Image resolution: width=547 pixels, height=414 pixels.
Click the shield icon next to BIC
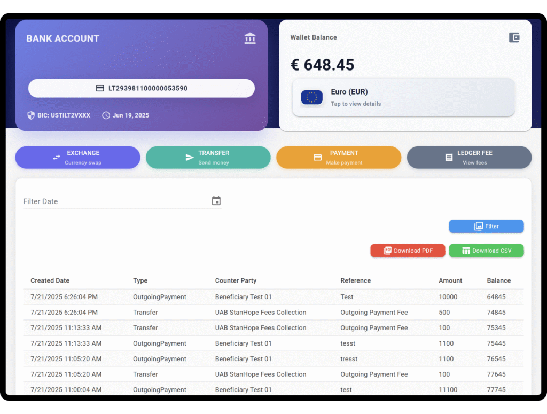click(x=31, y=115)
